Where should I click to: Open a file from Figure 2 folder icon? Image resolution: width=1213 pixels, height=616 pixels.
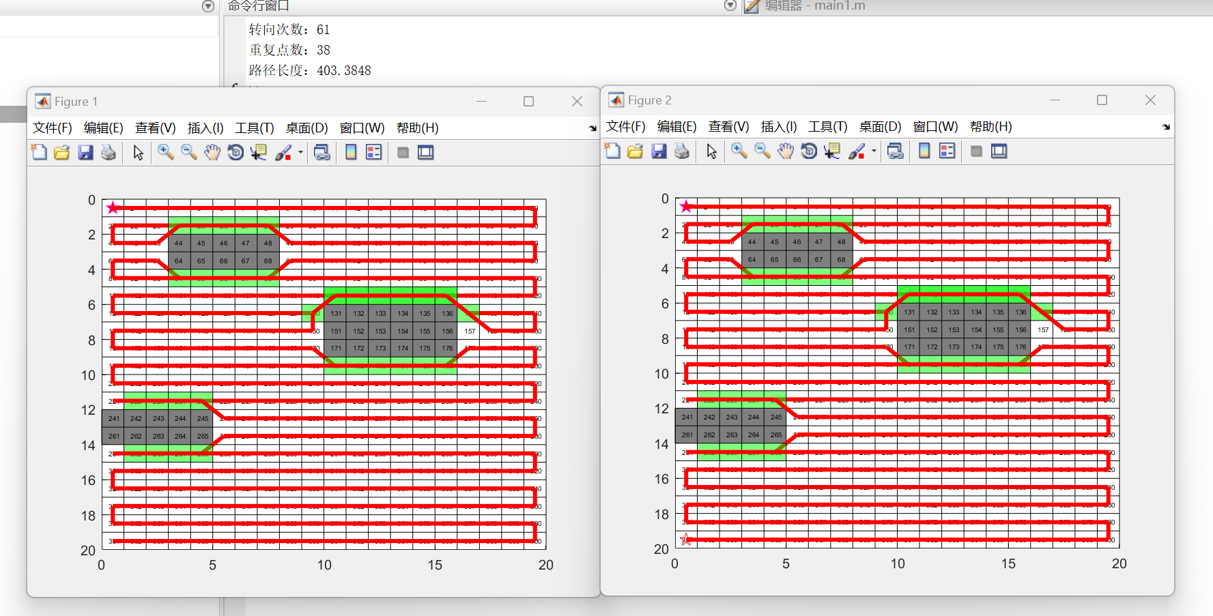pyautogui.click(x=636, y=151)
